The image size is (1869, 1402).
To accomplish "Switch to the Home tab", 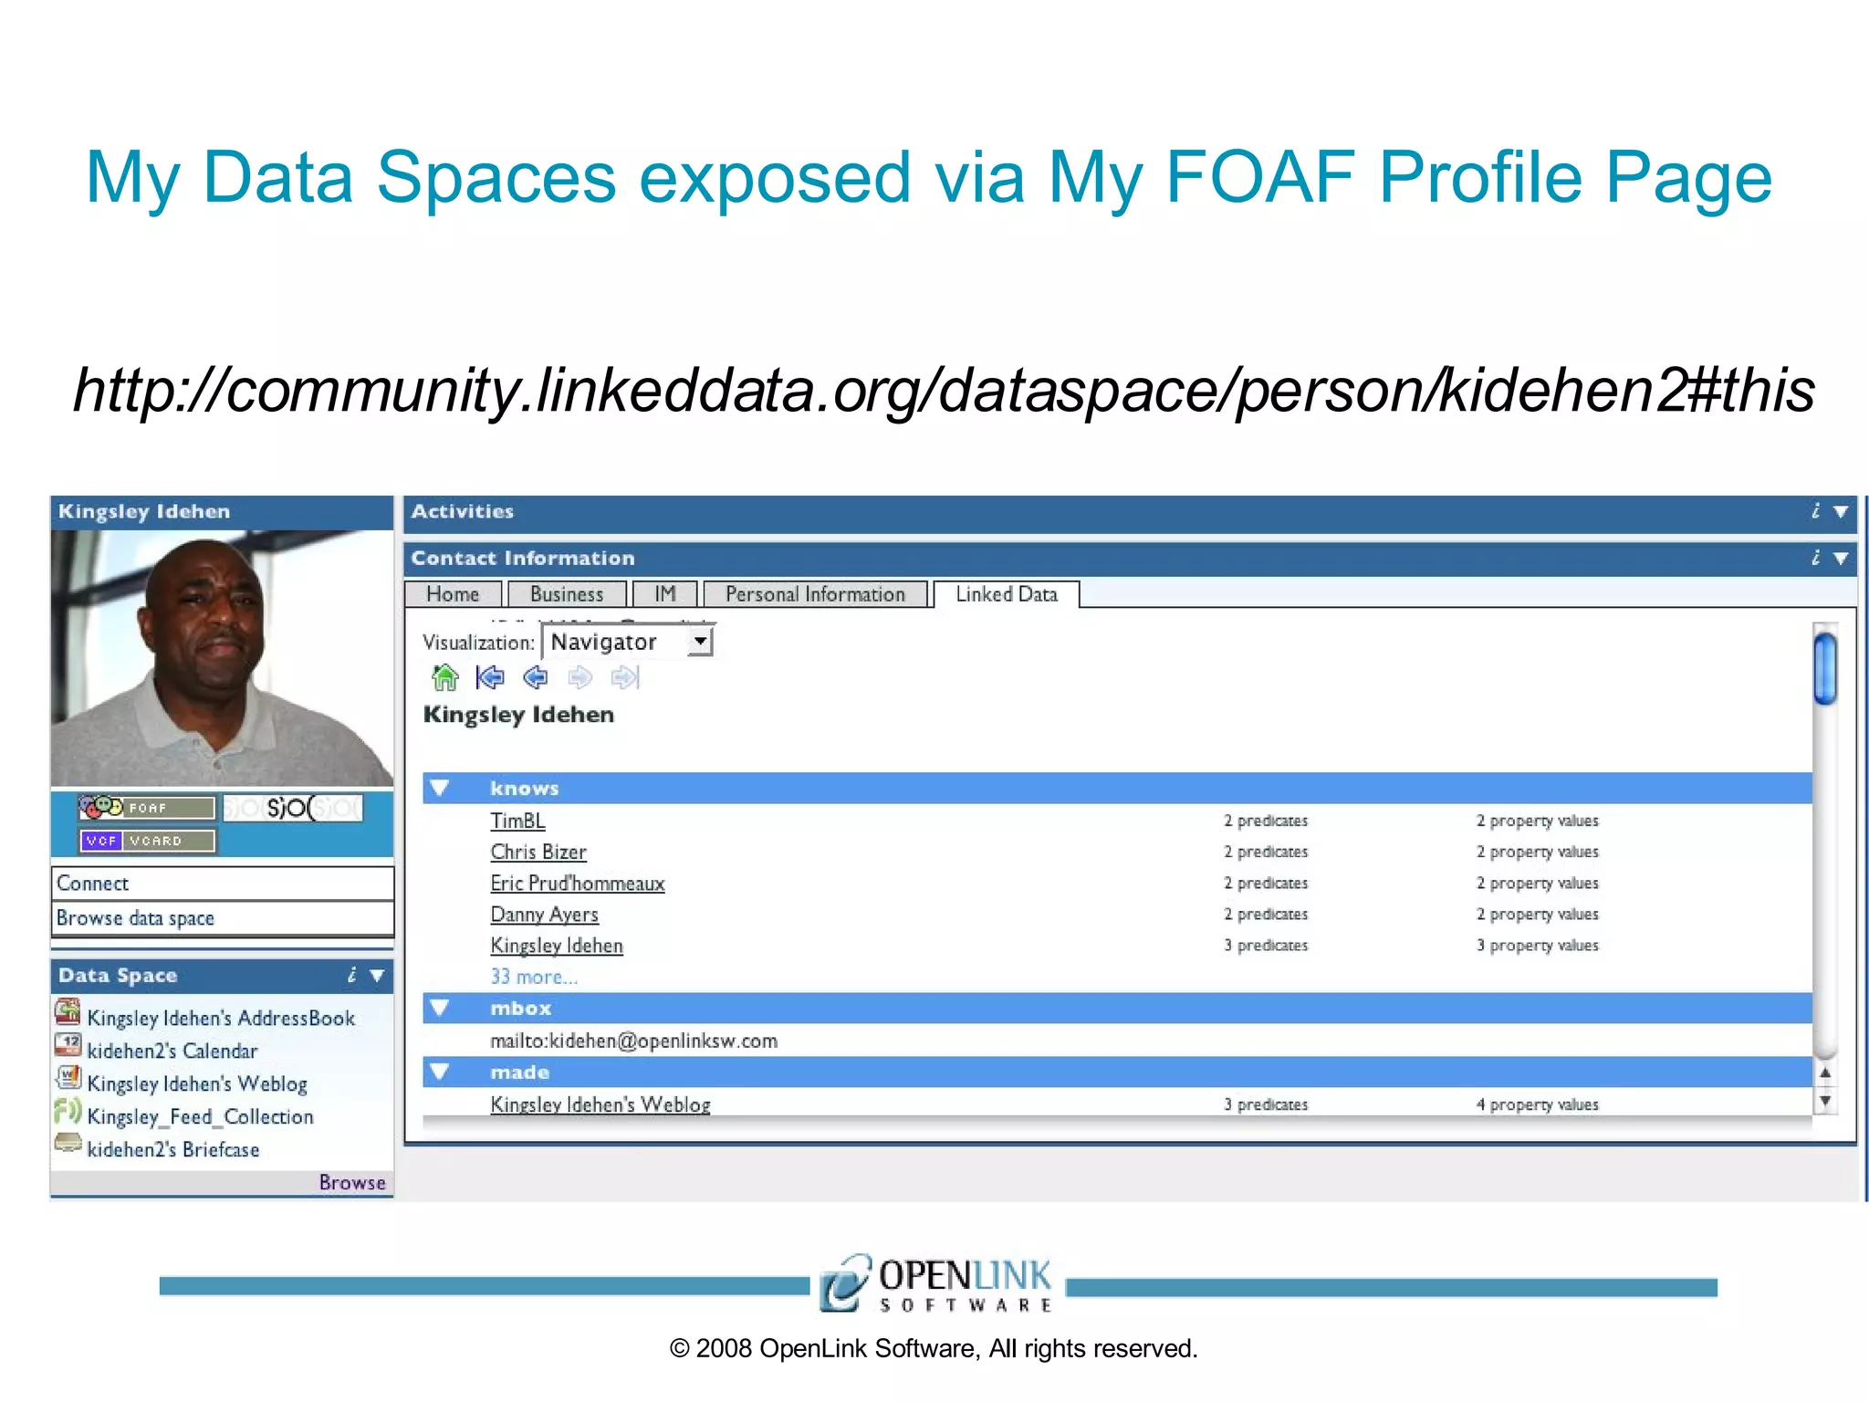I will click(453, 594).
